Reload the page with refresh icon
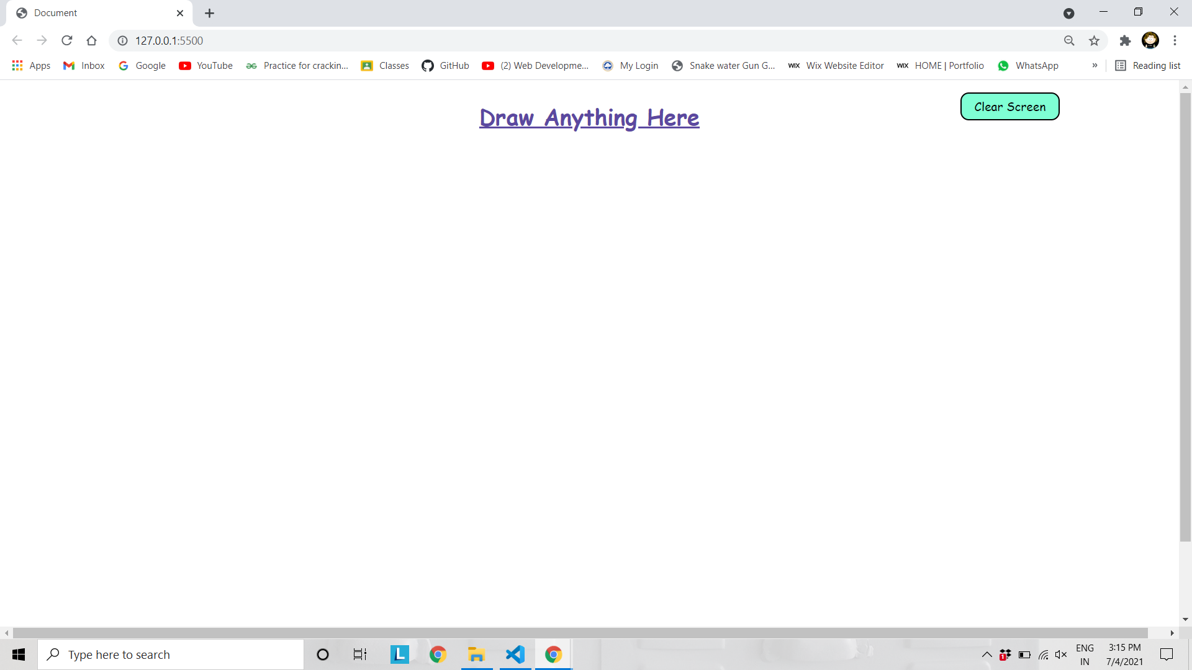The image size is (1192, 670). 67,41
